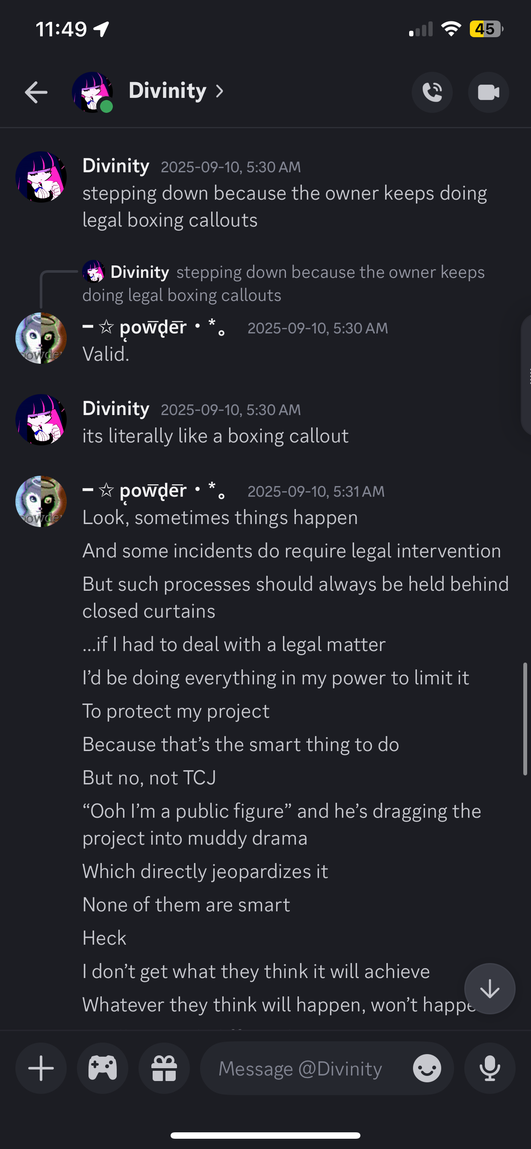
Task: Expand Divinity profile via header chevron
Action: coord(219,91)
